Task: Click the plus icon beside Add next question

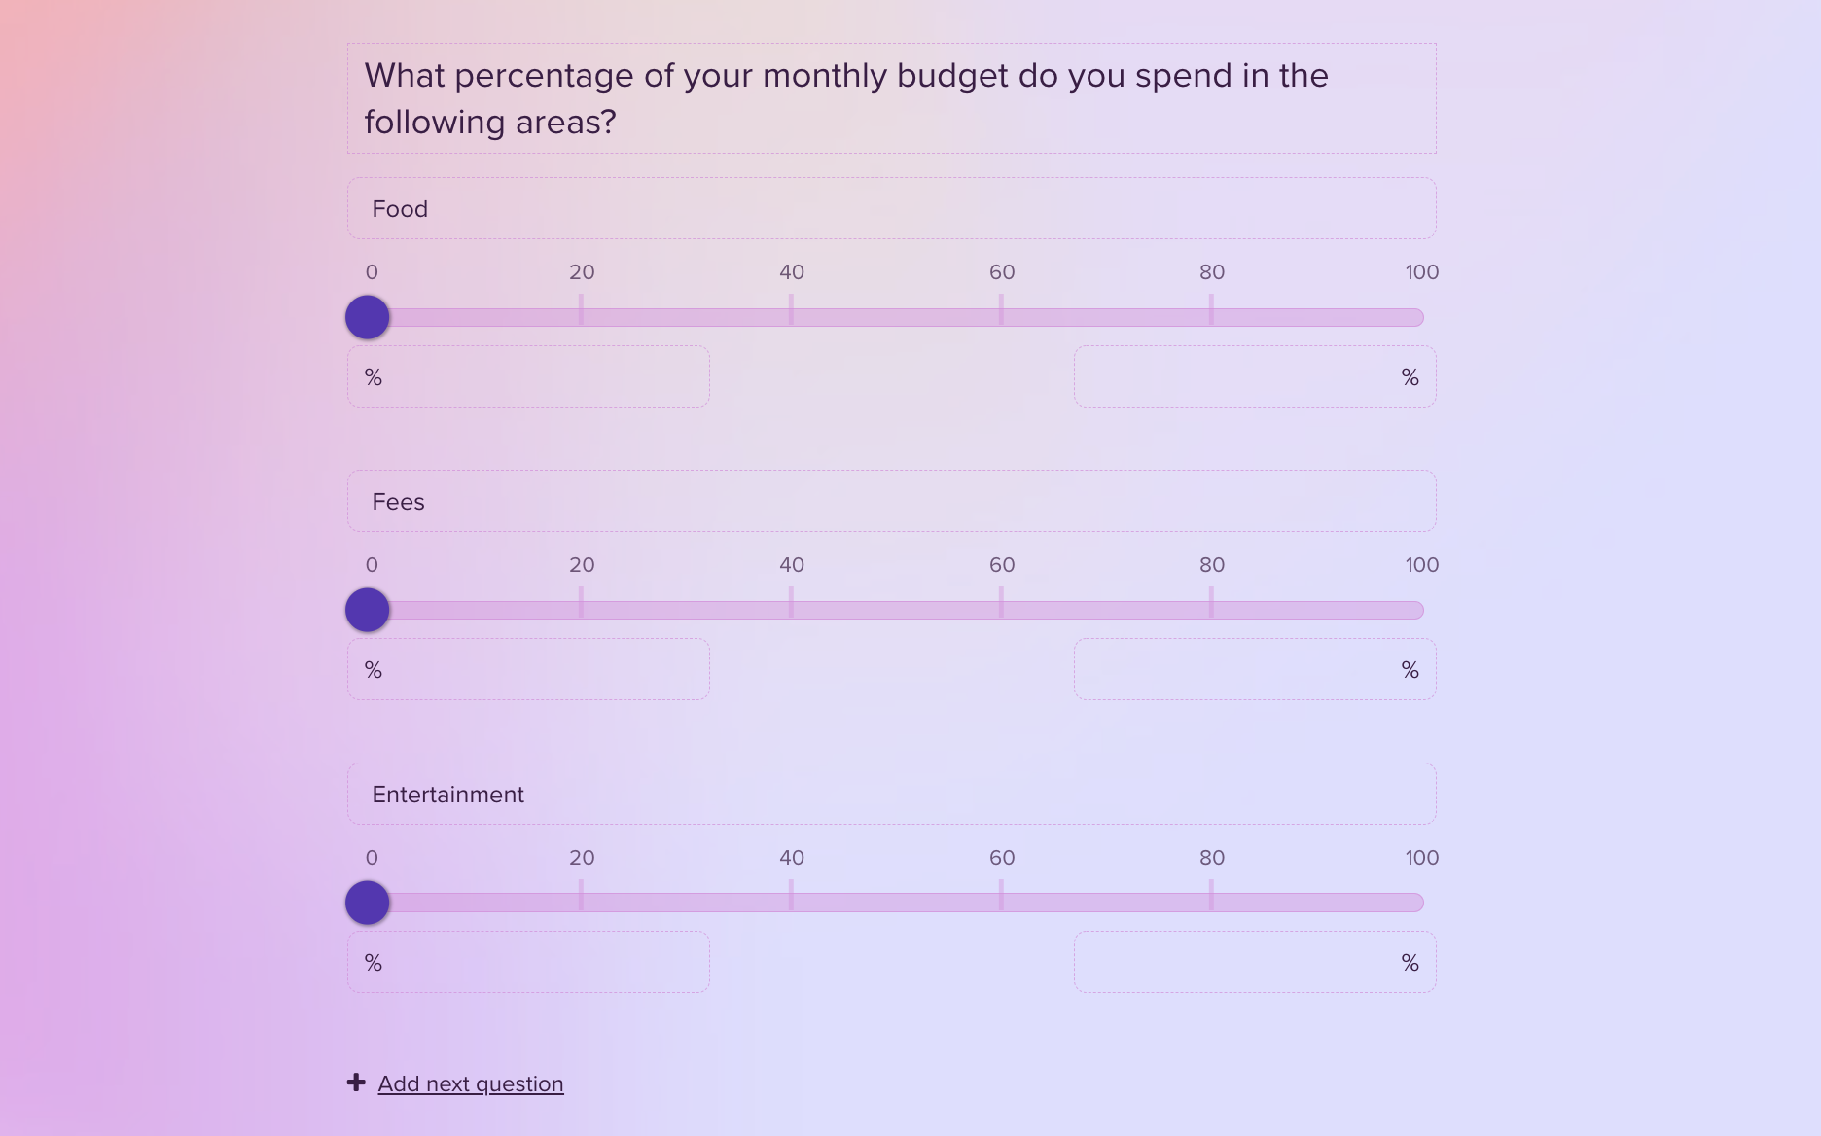Action: [356, 1082]
